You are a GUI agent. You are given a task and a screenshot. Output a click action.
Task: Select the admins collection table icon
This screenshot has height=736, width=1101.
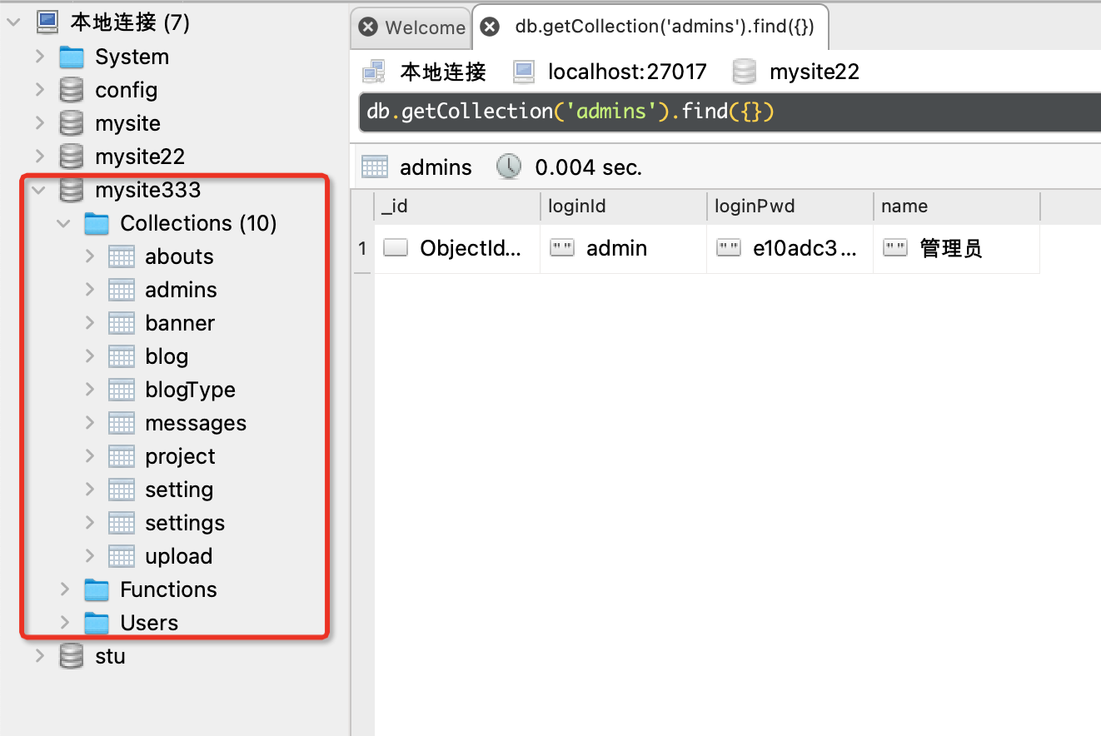[x=122, y=290]
